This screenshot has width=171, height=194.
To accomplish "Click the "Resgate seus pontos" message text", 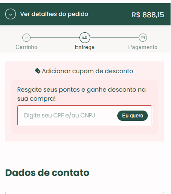I will (81, 94).
